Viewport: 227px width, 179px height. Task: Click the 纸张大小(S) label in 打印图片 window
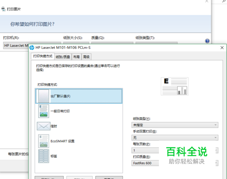[x=73, y=38]
